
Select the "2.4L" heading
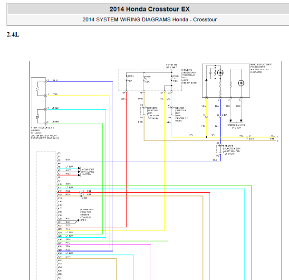click(13, 34)
